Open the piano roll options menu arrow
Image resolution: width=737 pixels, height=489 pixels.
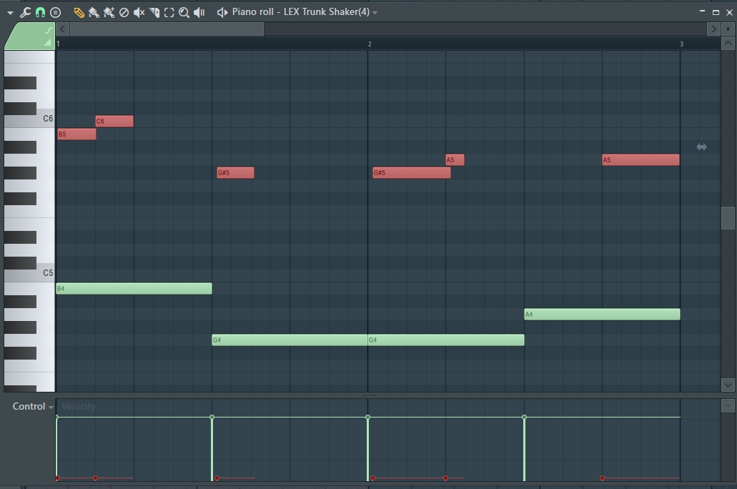(10, 13)
